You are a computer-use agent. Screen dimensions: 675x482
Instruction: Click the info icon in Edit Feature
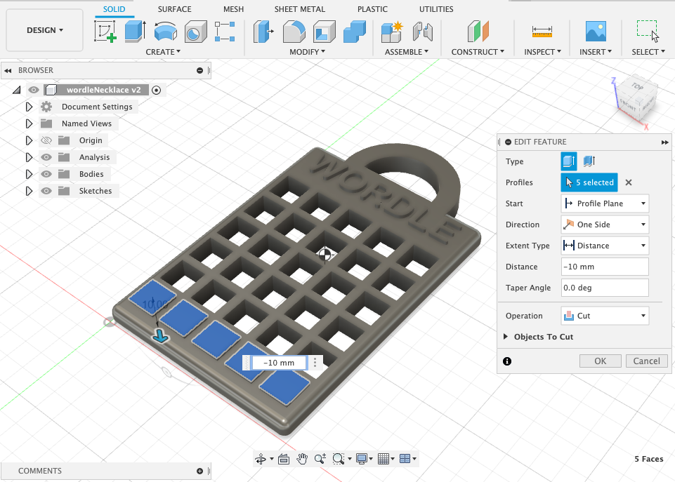(x=507, y=361)
